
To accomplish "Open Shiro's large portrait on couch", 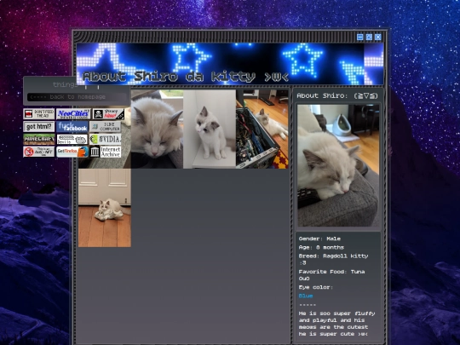I will point(338,165).
